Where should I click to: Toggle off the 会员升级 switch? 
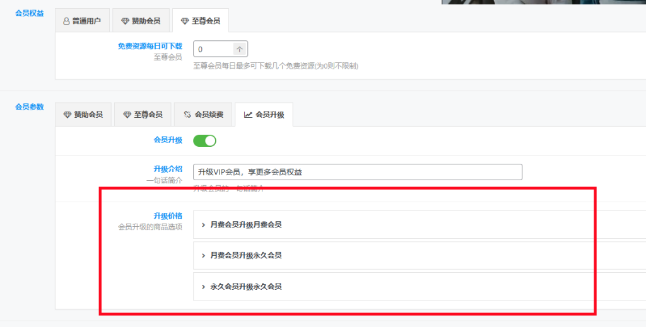(x=205, y=141)
